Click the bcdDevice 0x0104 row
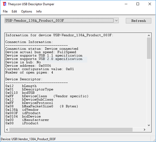 pyautogui.click(x=23, y=116)
